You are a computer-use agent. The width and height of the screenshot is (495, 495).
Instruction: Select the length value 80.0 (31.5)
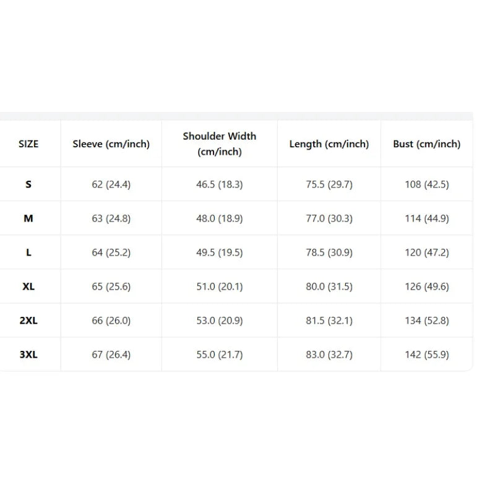point(329,286)
